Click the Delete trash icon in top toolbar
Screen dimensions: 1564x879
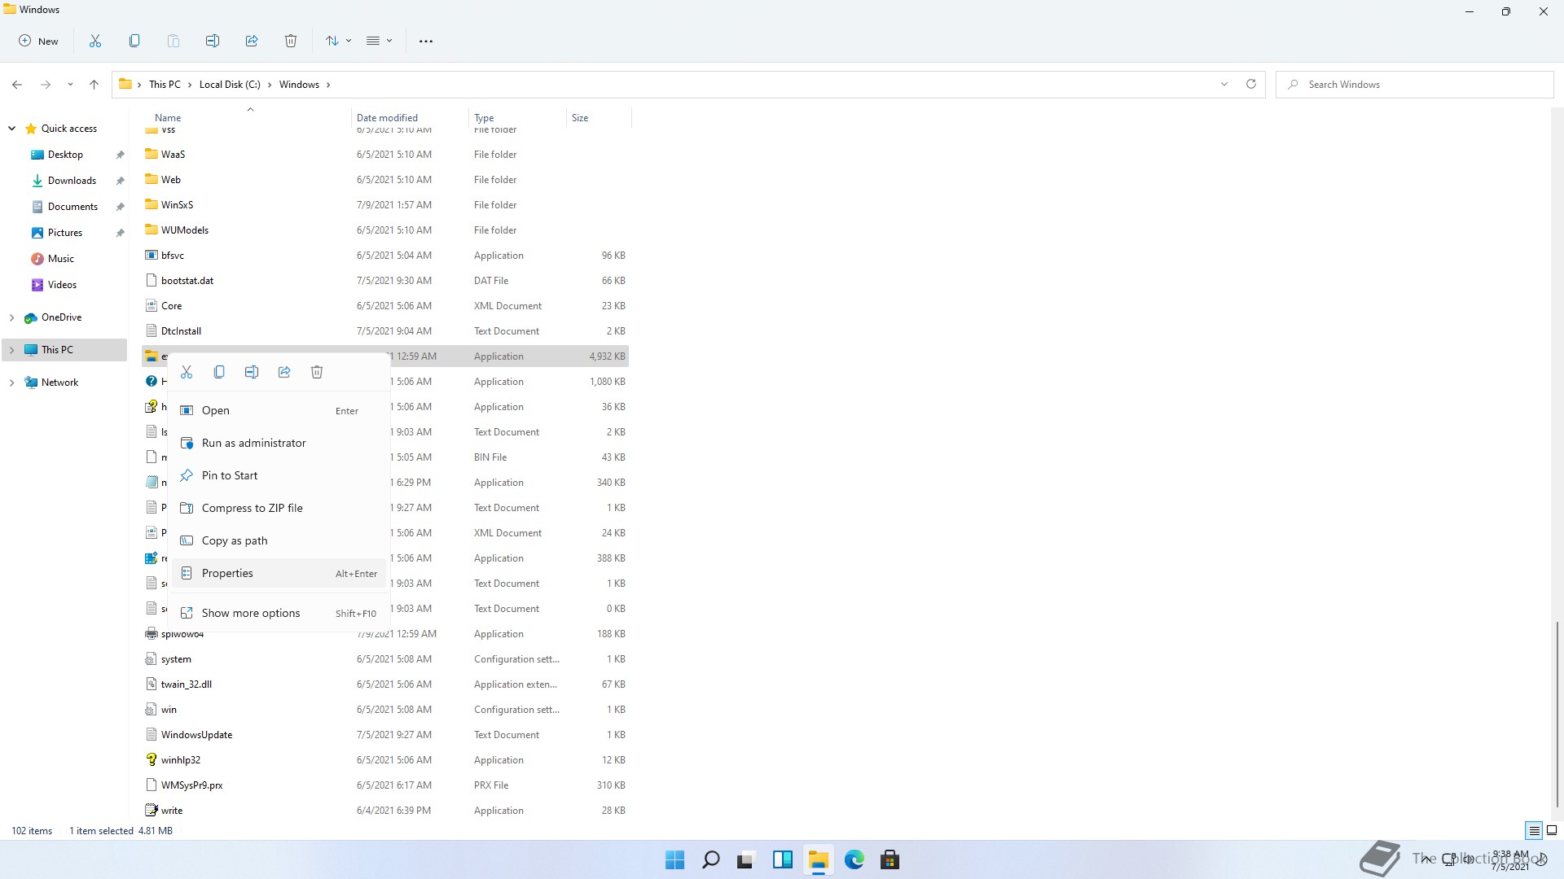point(291,41)
